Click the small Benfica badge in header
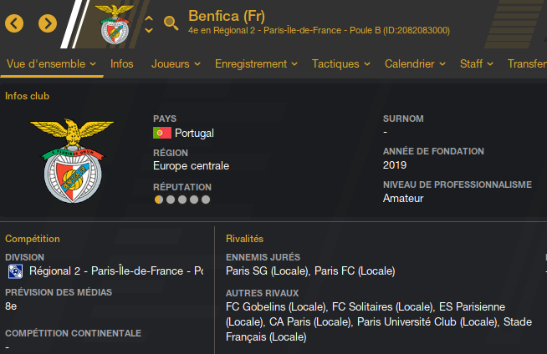This screenshot has width=547, height=354. click(117, 23)
